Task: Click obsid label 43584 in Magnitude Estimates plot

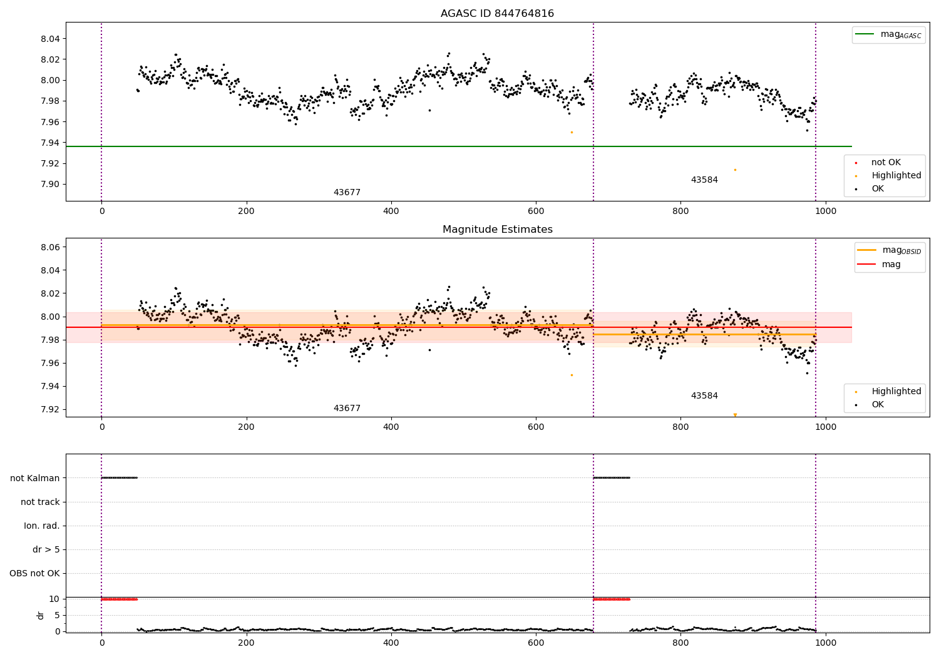Action: pyautogui.click(x=704, y=396)
